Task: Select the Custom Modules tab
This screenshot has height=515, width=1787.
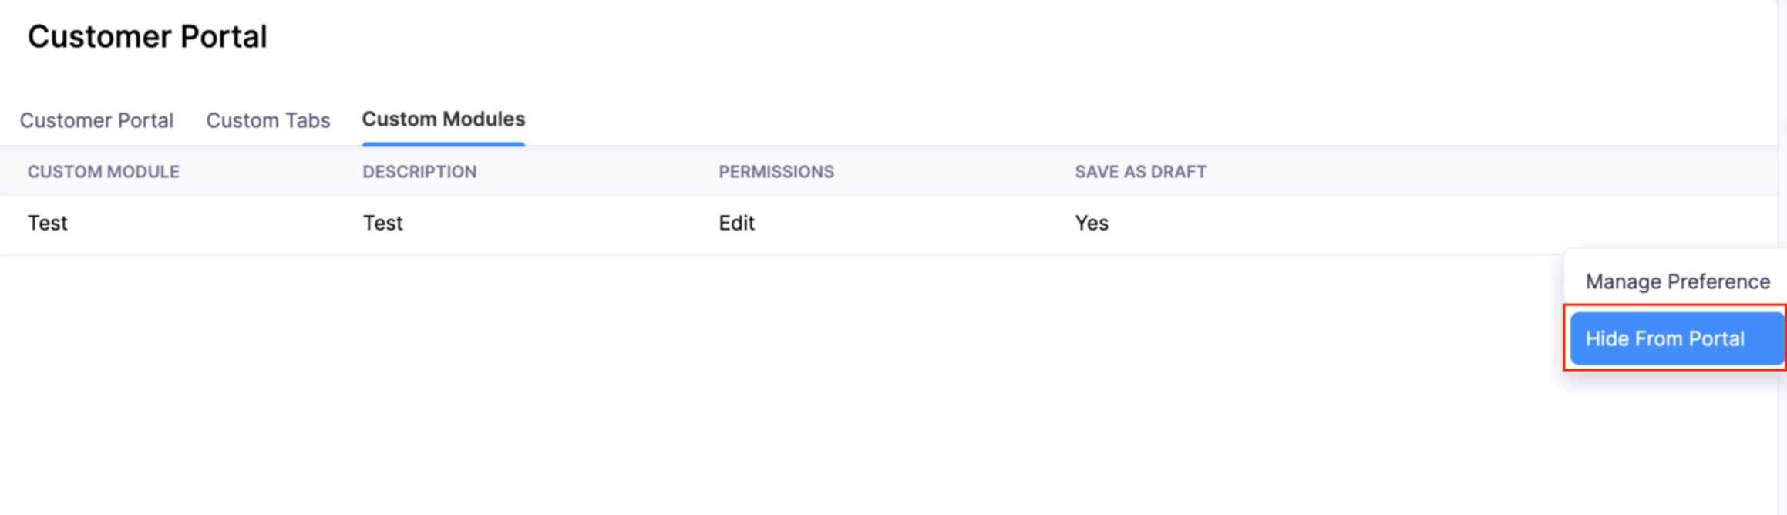Action: [x=444, y=119]
